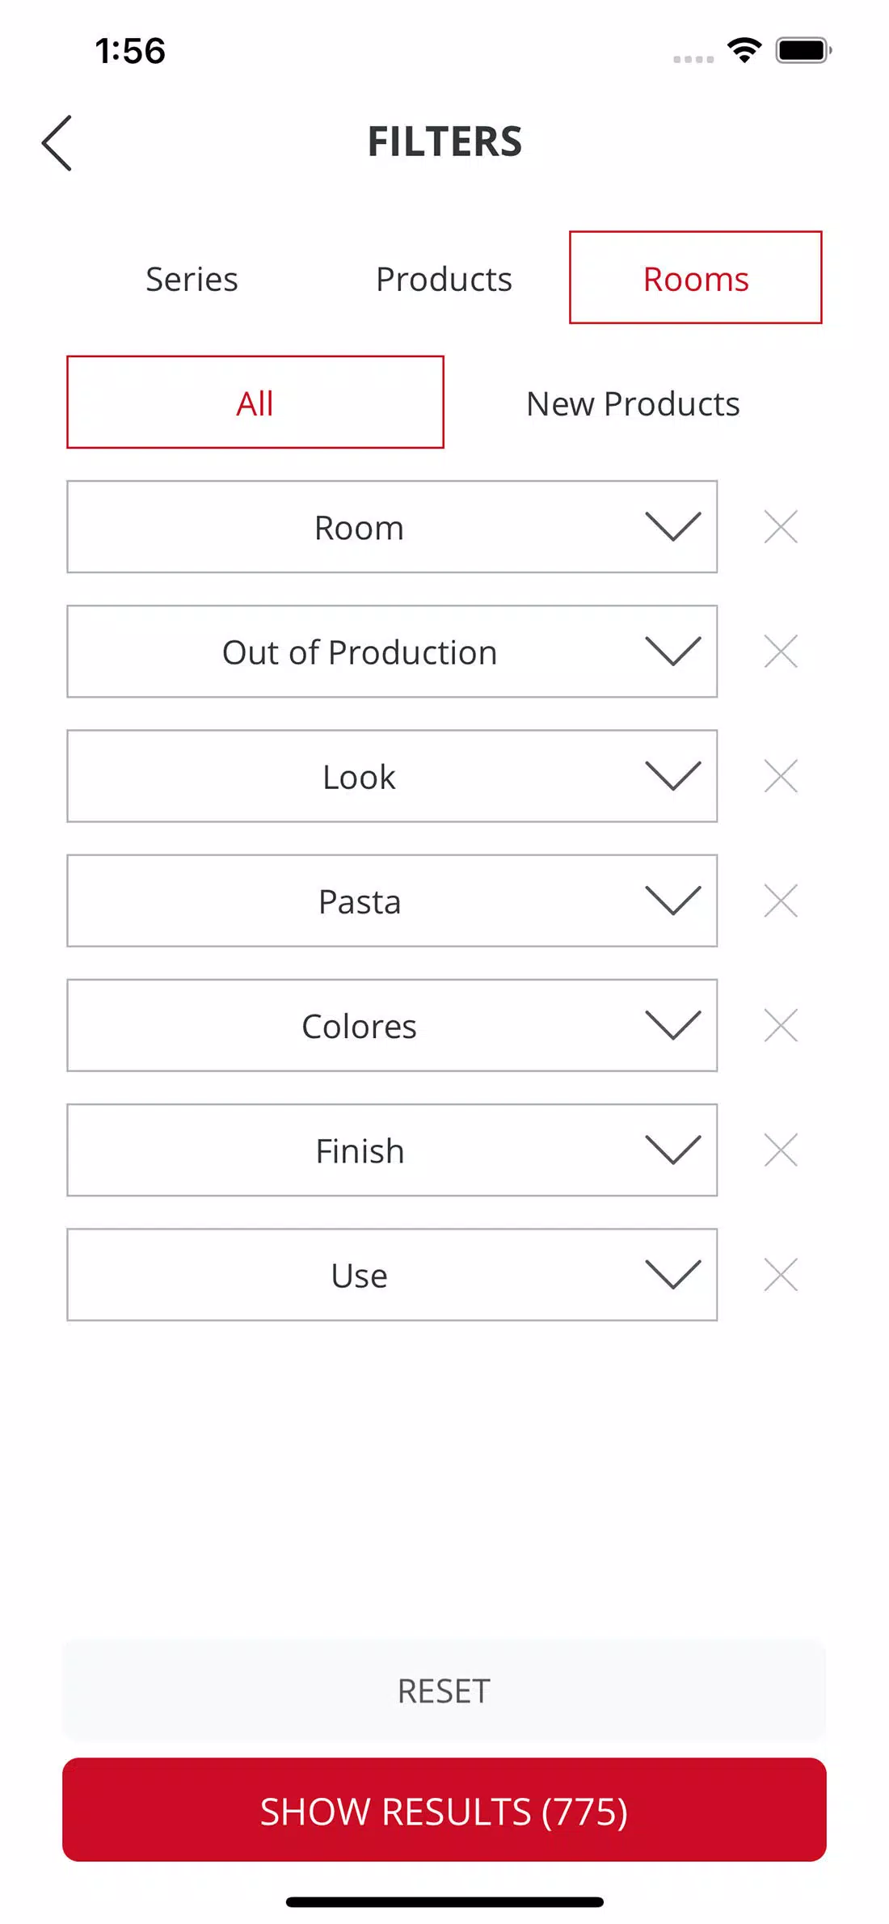Image resolution: width=889 pixels, height=1924 pixels.
Task: Open the Colores dropdown
Action: (392, 1025)
